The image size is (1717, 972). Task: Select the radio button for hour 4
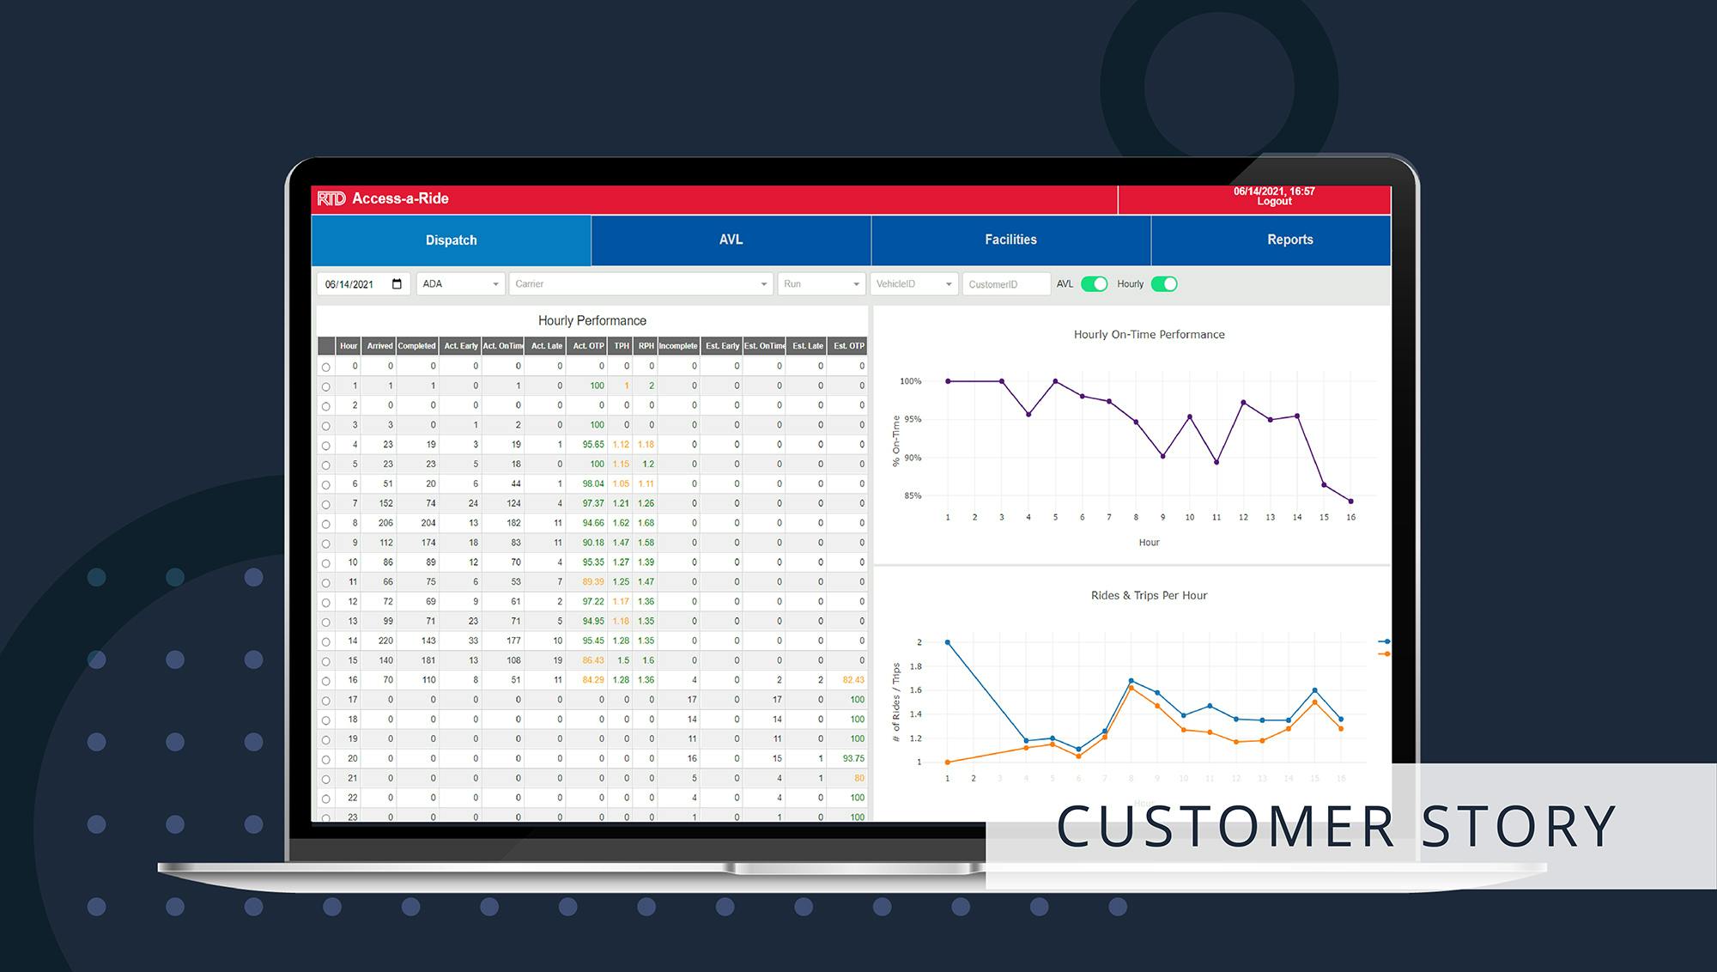[326, 446]
